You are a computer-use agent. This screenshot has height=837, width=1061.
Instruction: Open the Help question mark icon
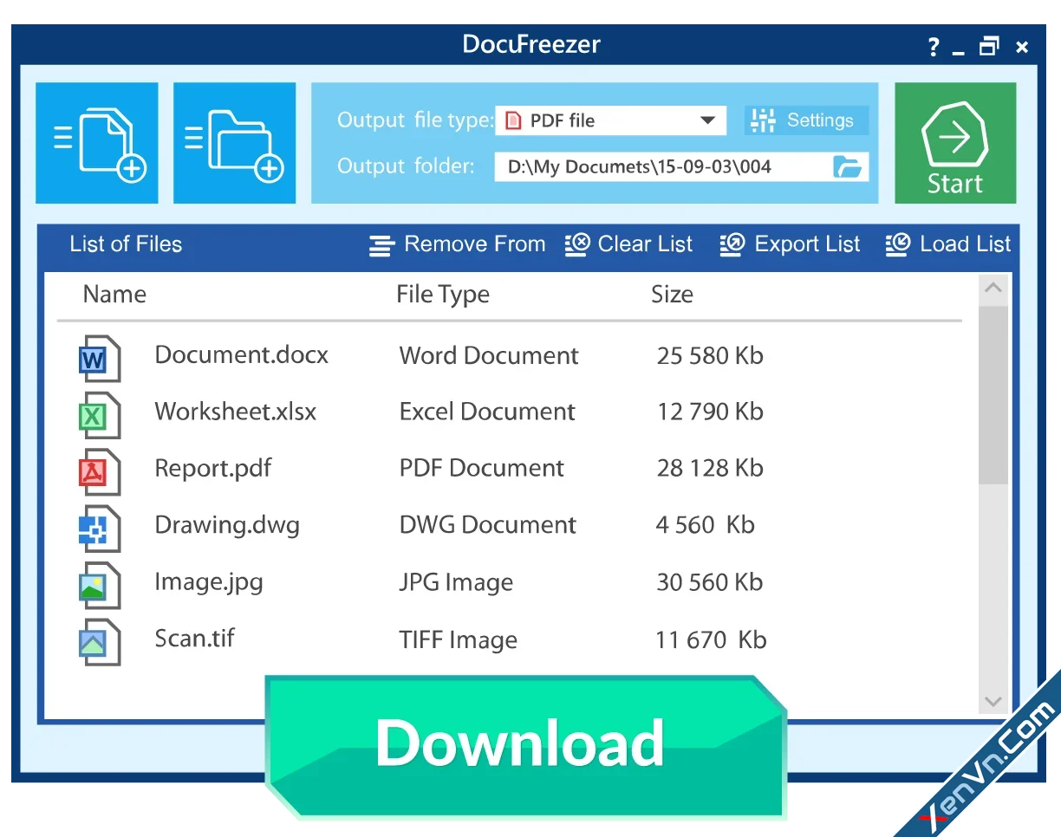[933, 47]
